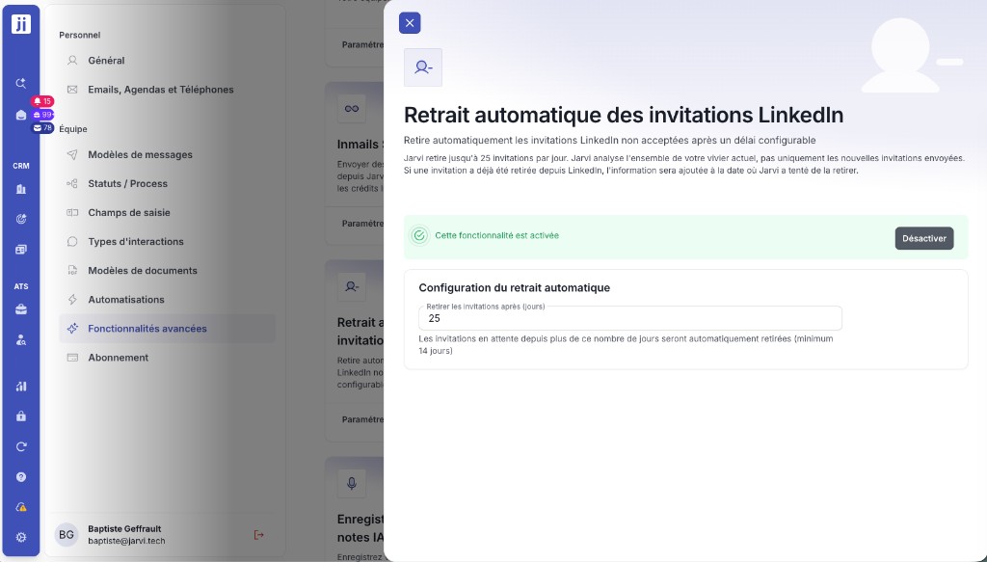Open Statuts / Process settings
Screen dimensions: 987x562
coord(167,184)
